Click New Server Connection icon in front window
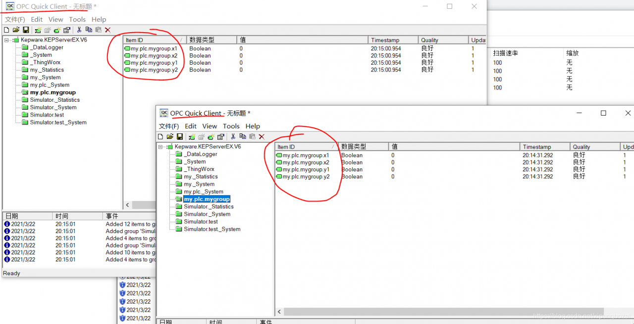This screenshot has height=324, width=634. click(x=192, y=137)
